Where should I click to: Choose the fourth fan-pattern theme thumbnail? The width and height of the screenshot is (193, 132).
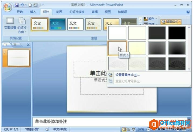93,24
